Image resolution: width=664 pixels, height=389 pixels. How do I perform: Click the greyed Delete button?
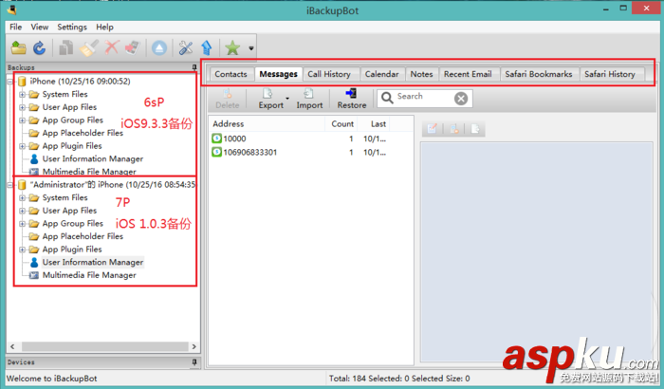tap(228, 99)
